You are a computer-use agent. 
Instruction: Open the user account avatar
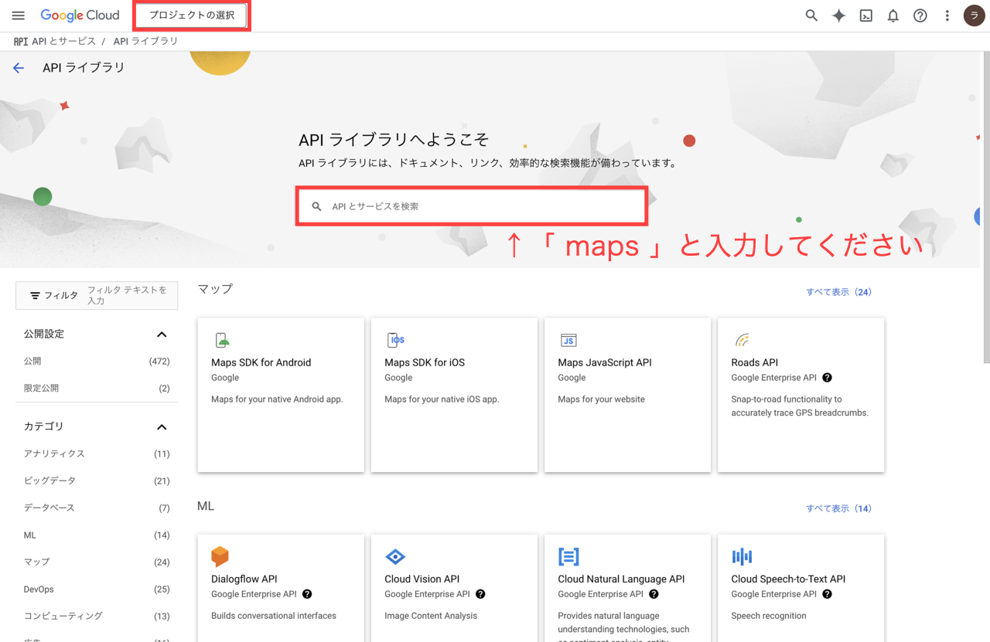[974, 15]
